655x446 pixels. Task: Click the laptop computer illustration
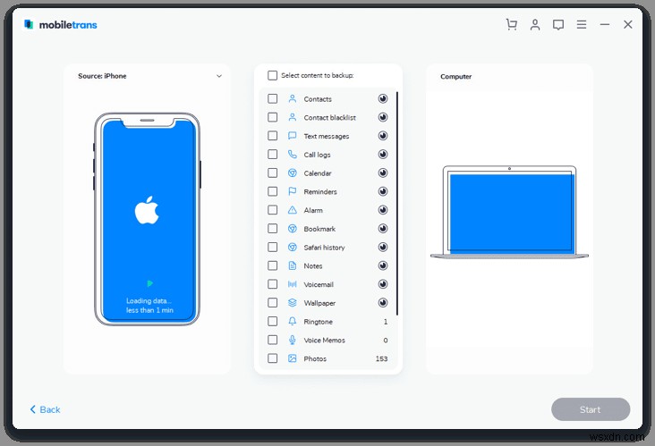(x=509, y=212)
